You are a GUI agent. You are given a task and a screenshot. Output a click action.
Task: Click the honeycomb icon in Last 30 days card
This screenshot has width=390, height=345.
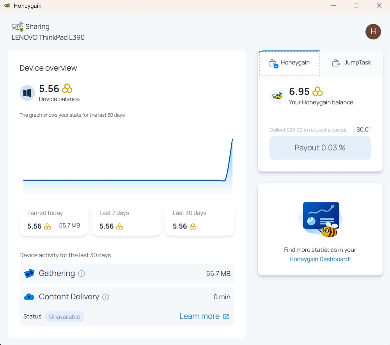(193, 226)
